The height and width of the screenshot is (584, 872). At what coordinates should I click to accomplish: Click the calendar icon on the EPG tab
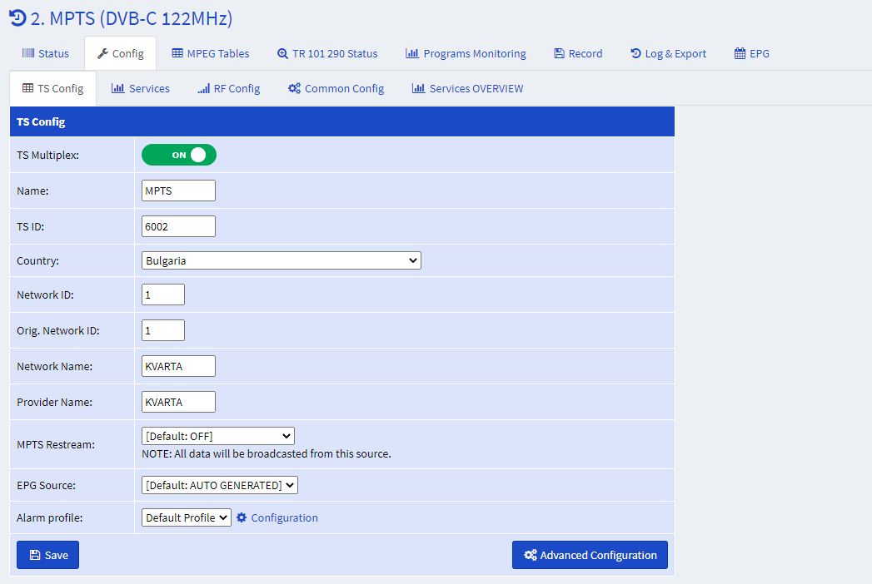click(740, 53)
